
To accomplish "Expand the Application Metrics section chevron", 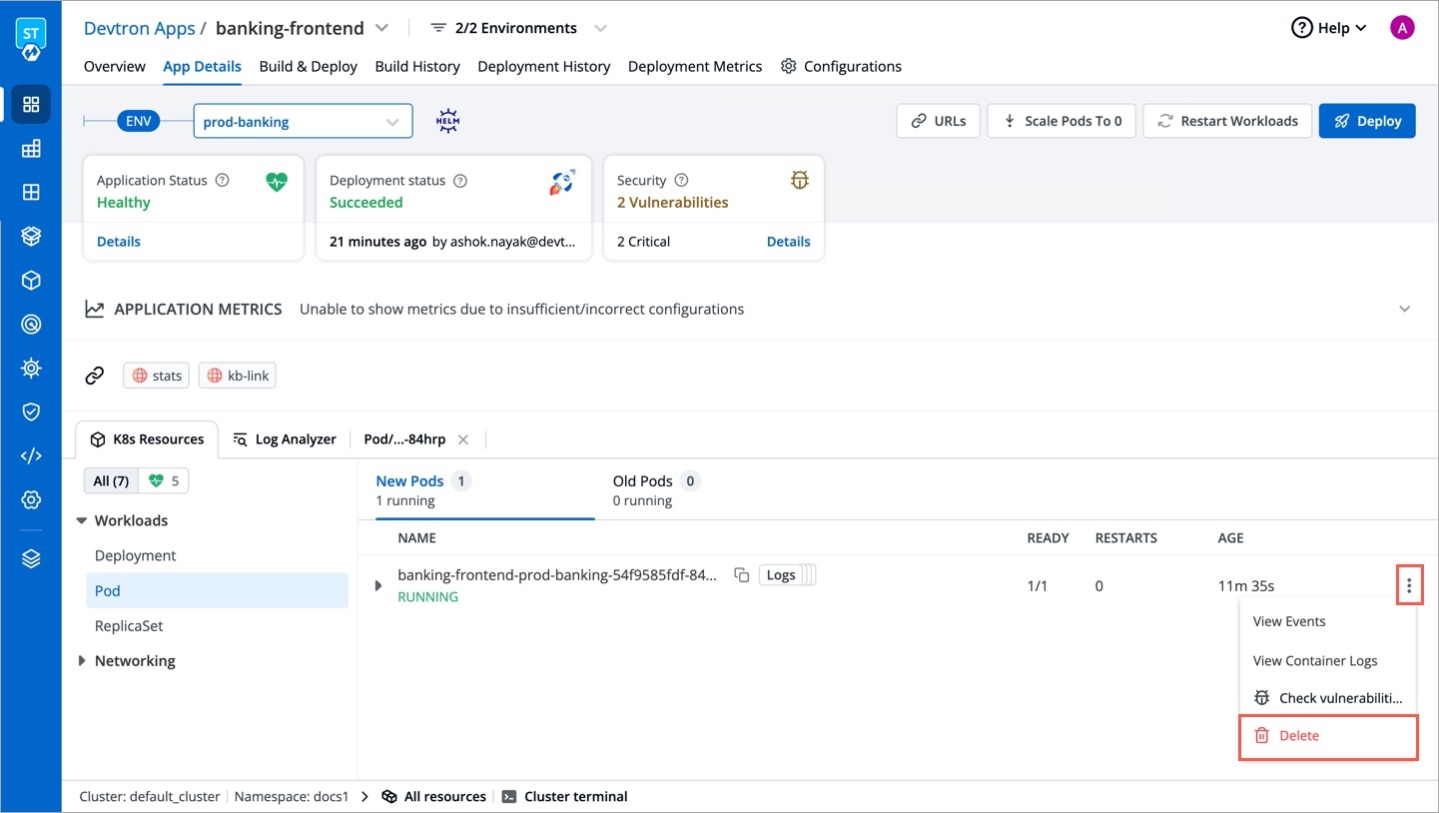I will pyautogui.click(x=1404, y=310).
